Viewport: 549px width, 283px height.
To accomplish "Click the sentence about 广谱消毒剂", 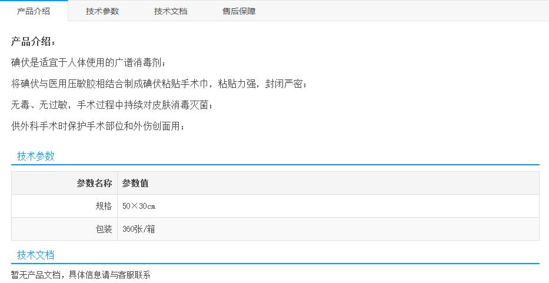I will tap(89, 63).
